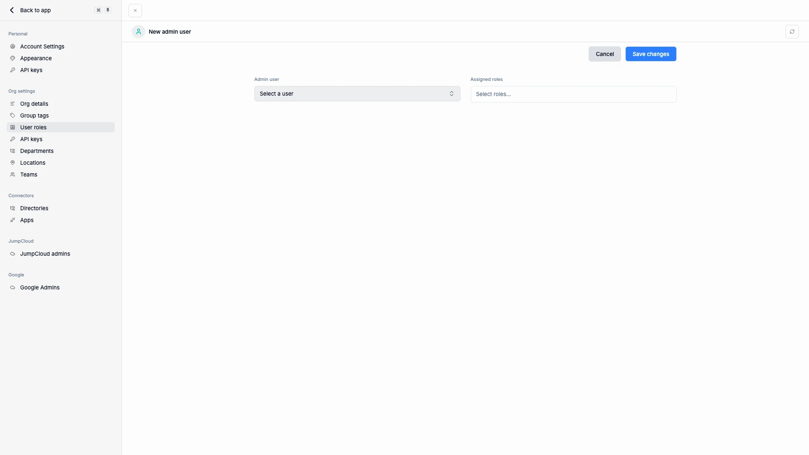This screenshot has height=455, width=809.
Task: Open JumpCloud admins in the sidebar
Action: (45, 254)
